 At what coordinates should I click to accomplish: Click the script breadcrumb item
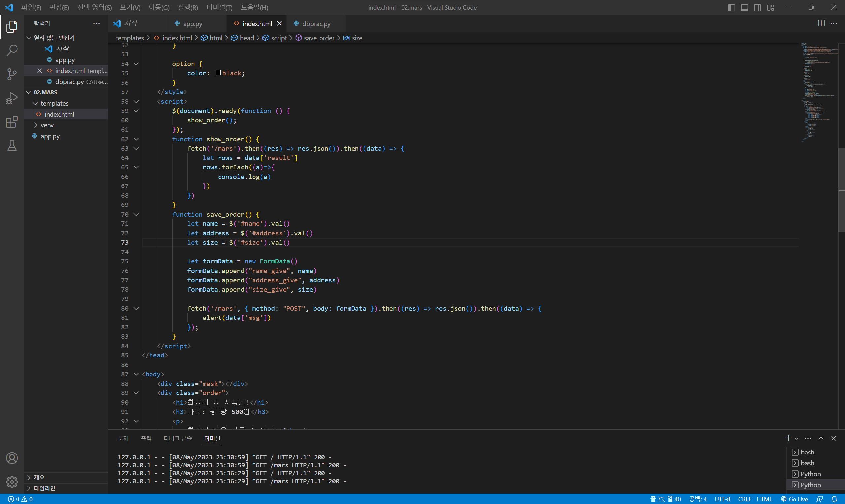275,38
